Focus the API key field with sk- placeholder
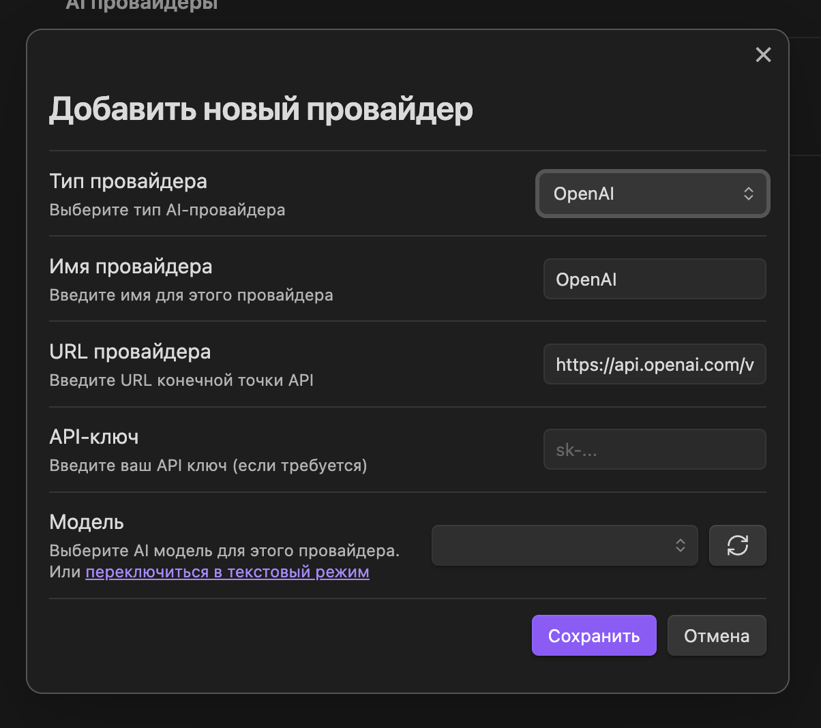Screen dimensions: 821x728 655,449
